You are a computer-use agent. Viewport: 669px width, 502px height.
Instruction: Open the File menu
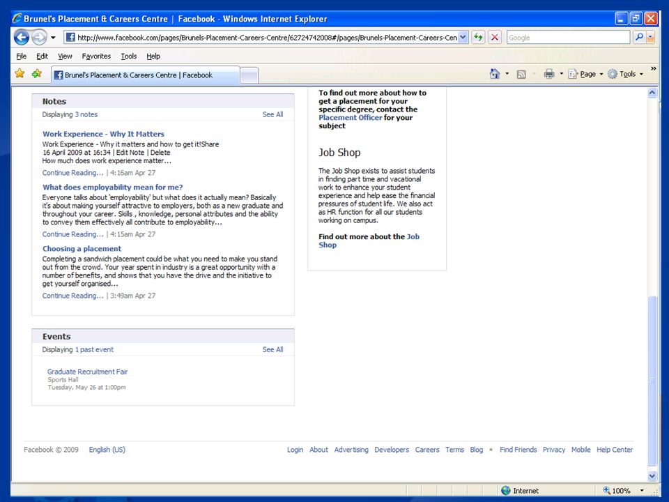pyautogui.click(x=22, y=56)
